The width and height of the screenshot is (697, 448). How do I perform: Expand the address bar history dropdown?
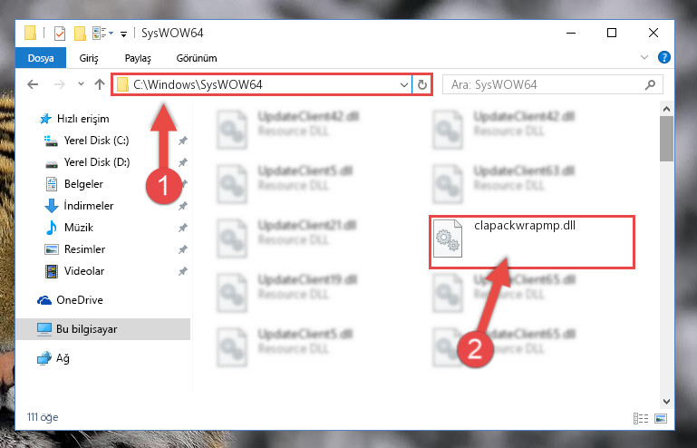coord(403,84)
